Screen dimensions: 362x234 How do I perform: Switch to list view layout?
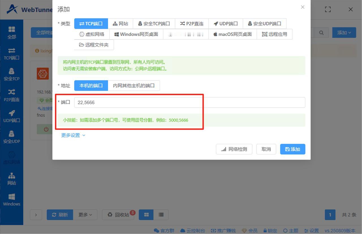tap(161, 215)
